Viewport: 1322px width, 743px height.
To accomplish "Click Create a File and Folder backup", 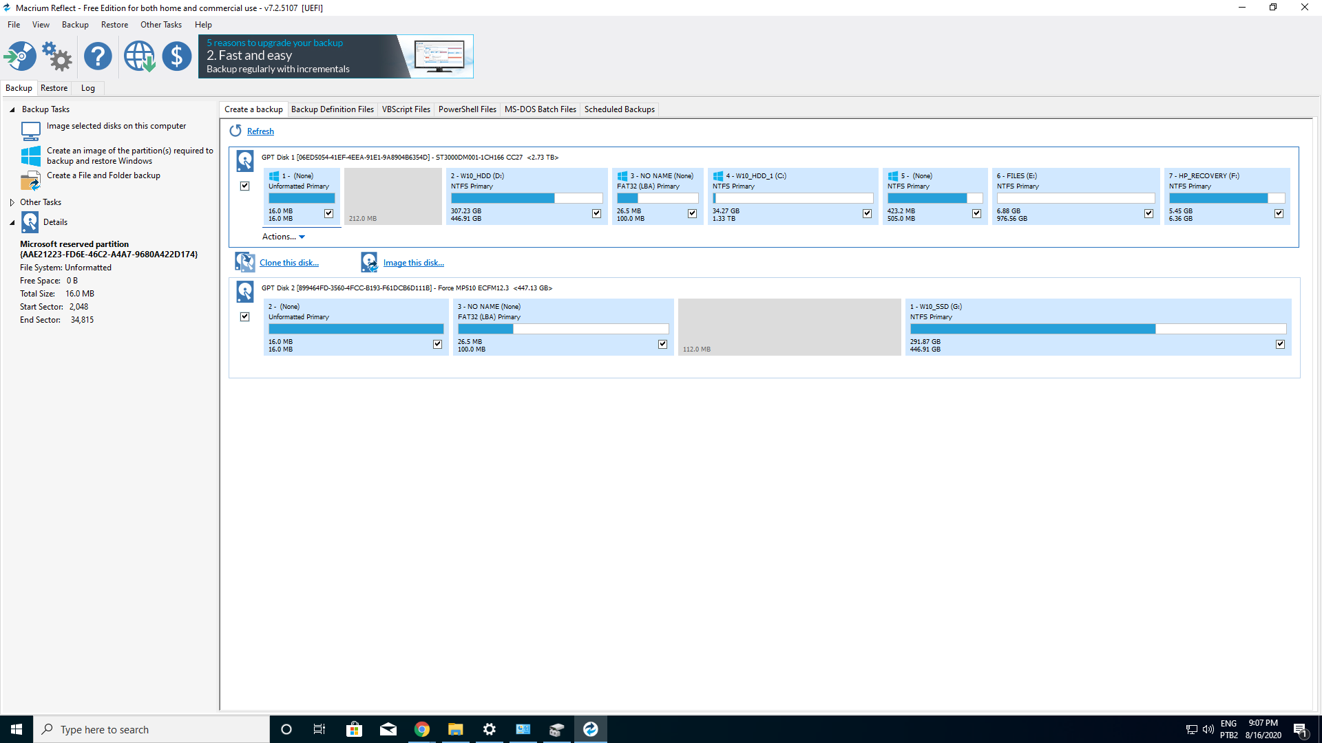I will click(103, 175).
